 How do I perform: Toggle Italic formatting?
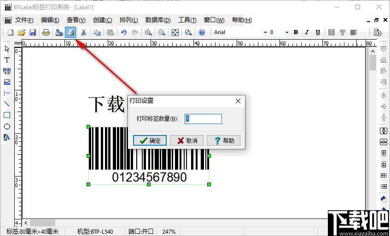coord(307,32)
